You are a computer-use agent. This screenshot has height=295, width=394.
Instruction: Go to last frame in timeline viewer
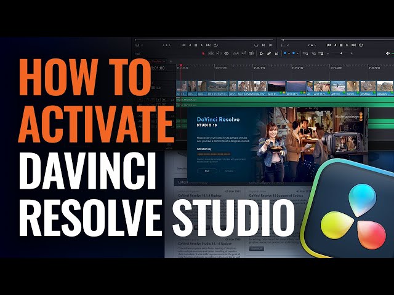tap(353, 45)
